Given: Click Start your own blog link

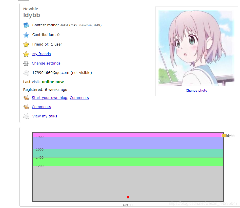Looking at the screenshot, I should pos(49,98).
